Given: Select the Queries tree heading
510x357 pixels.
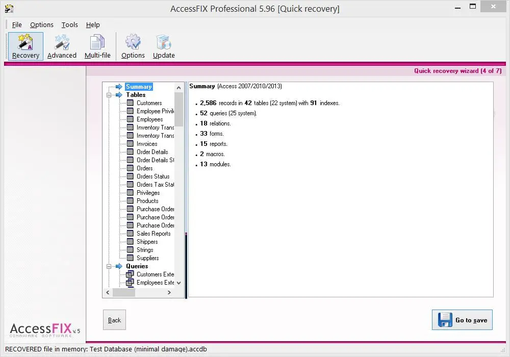Looking at the screenshot, I should (137, 266).
